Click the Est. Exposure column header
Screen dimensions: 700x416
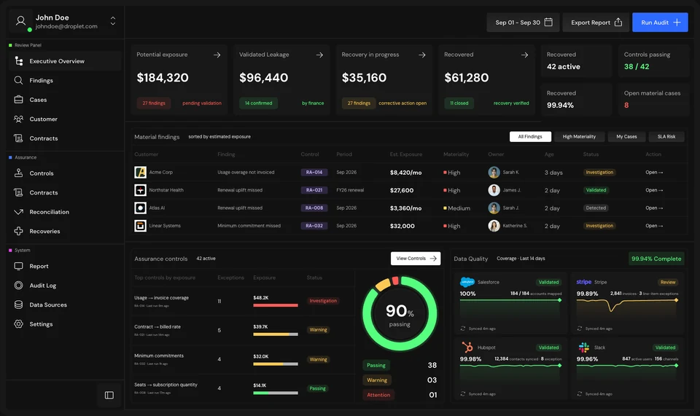coord(406,154)
